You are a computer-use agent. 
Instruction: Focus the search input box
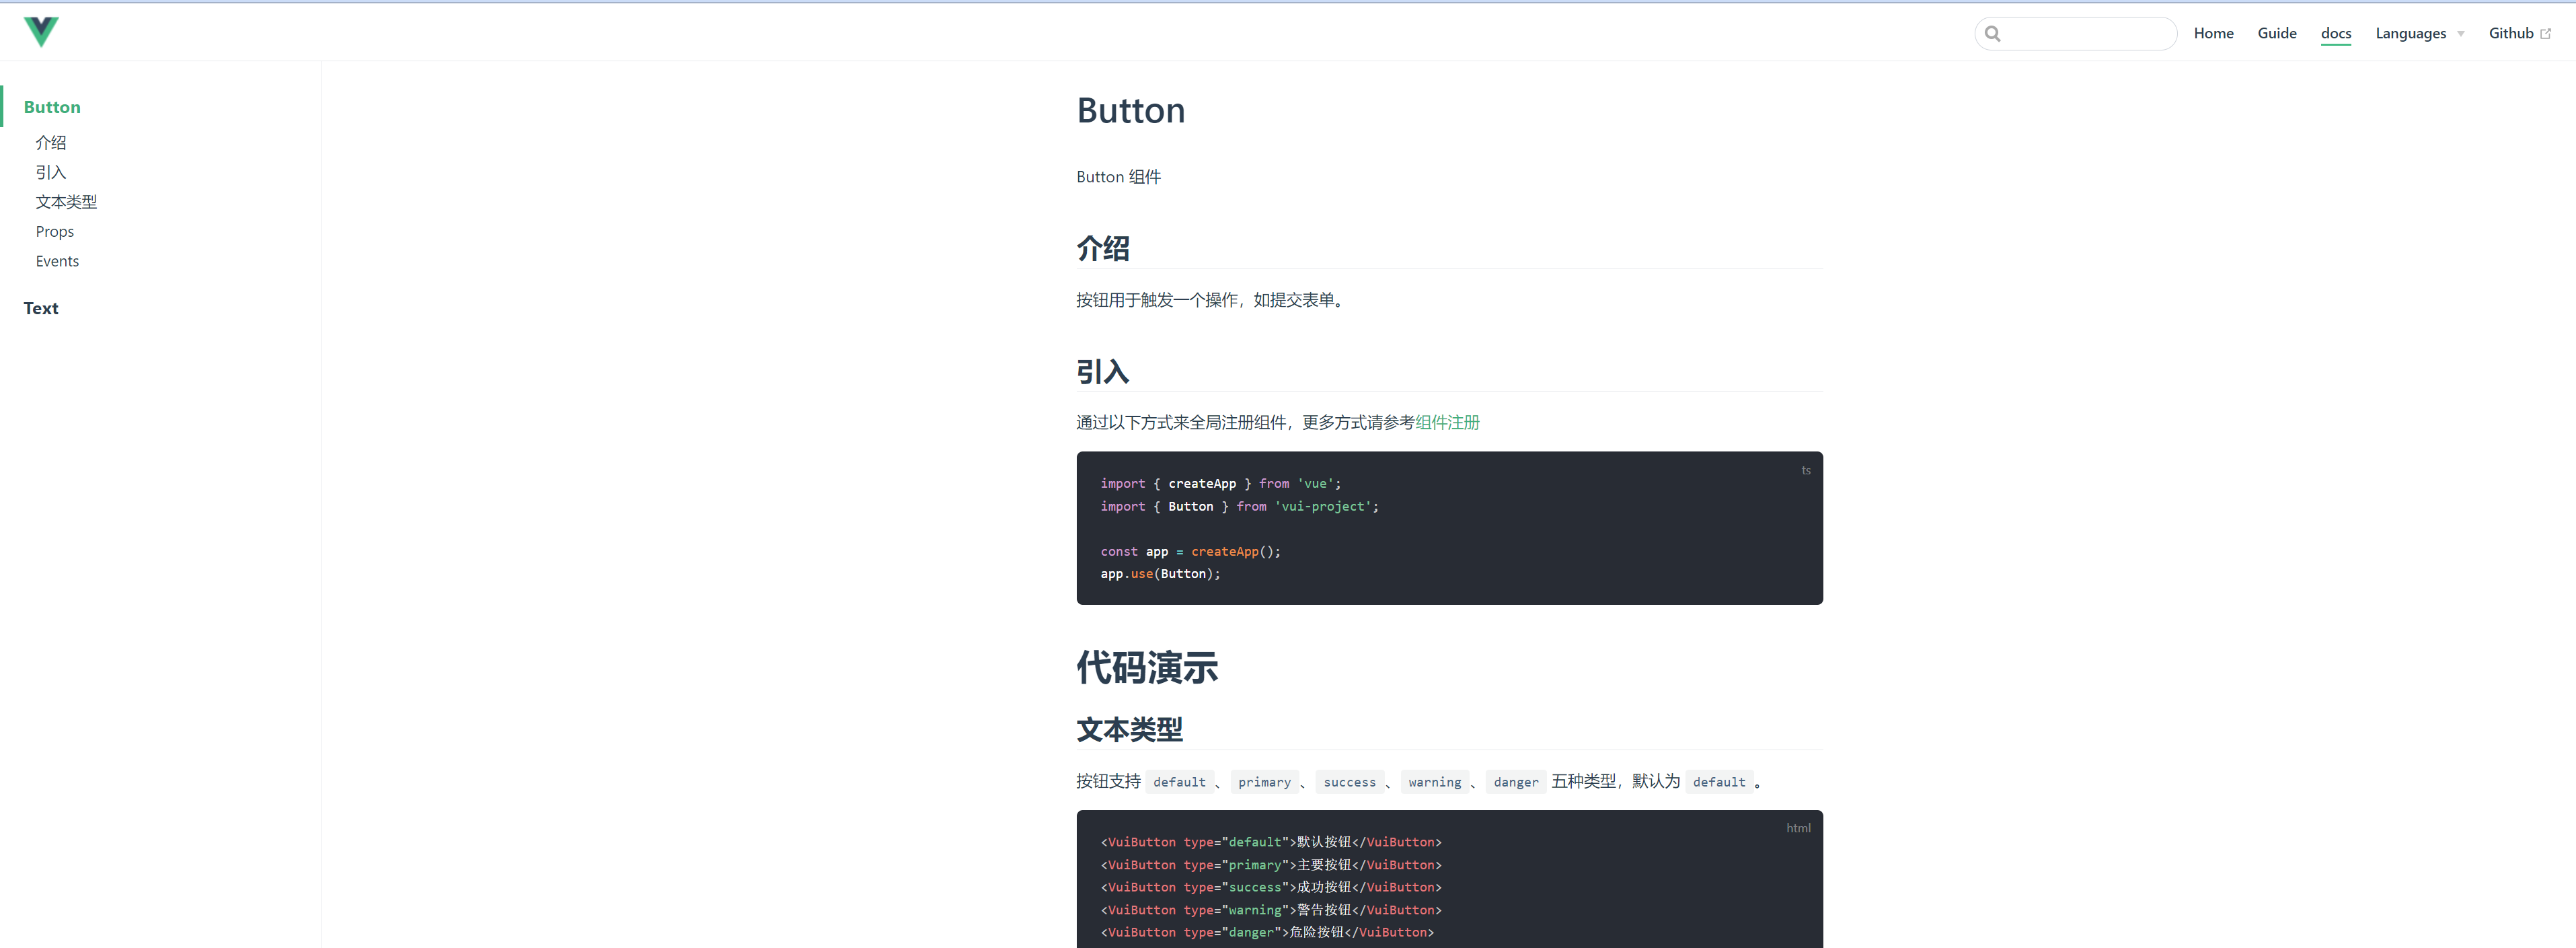click(2076, 33)
